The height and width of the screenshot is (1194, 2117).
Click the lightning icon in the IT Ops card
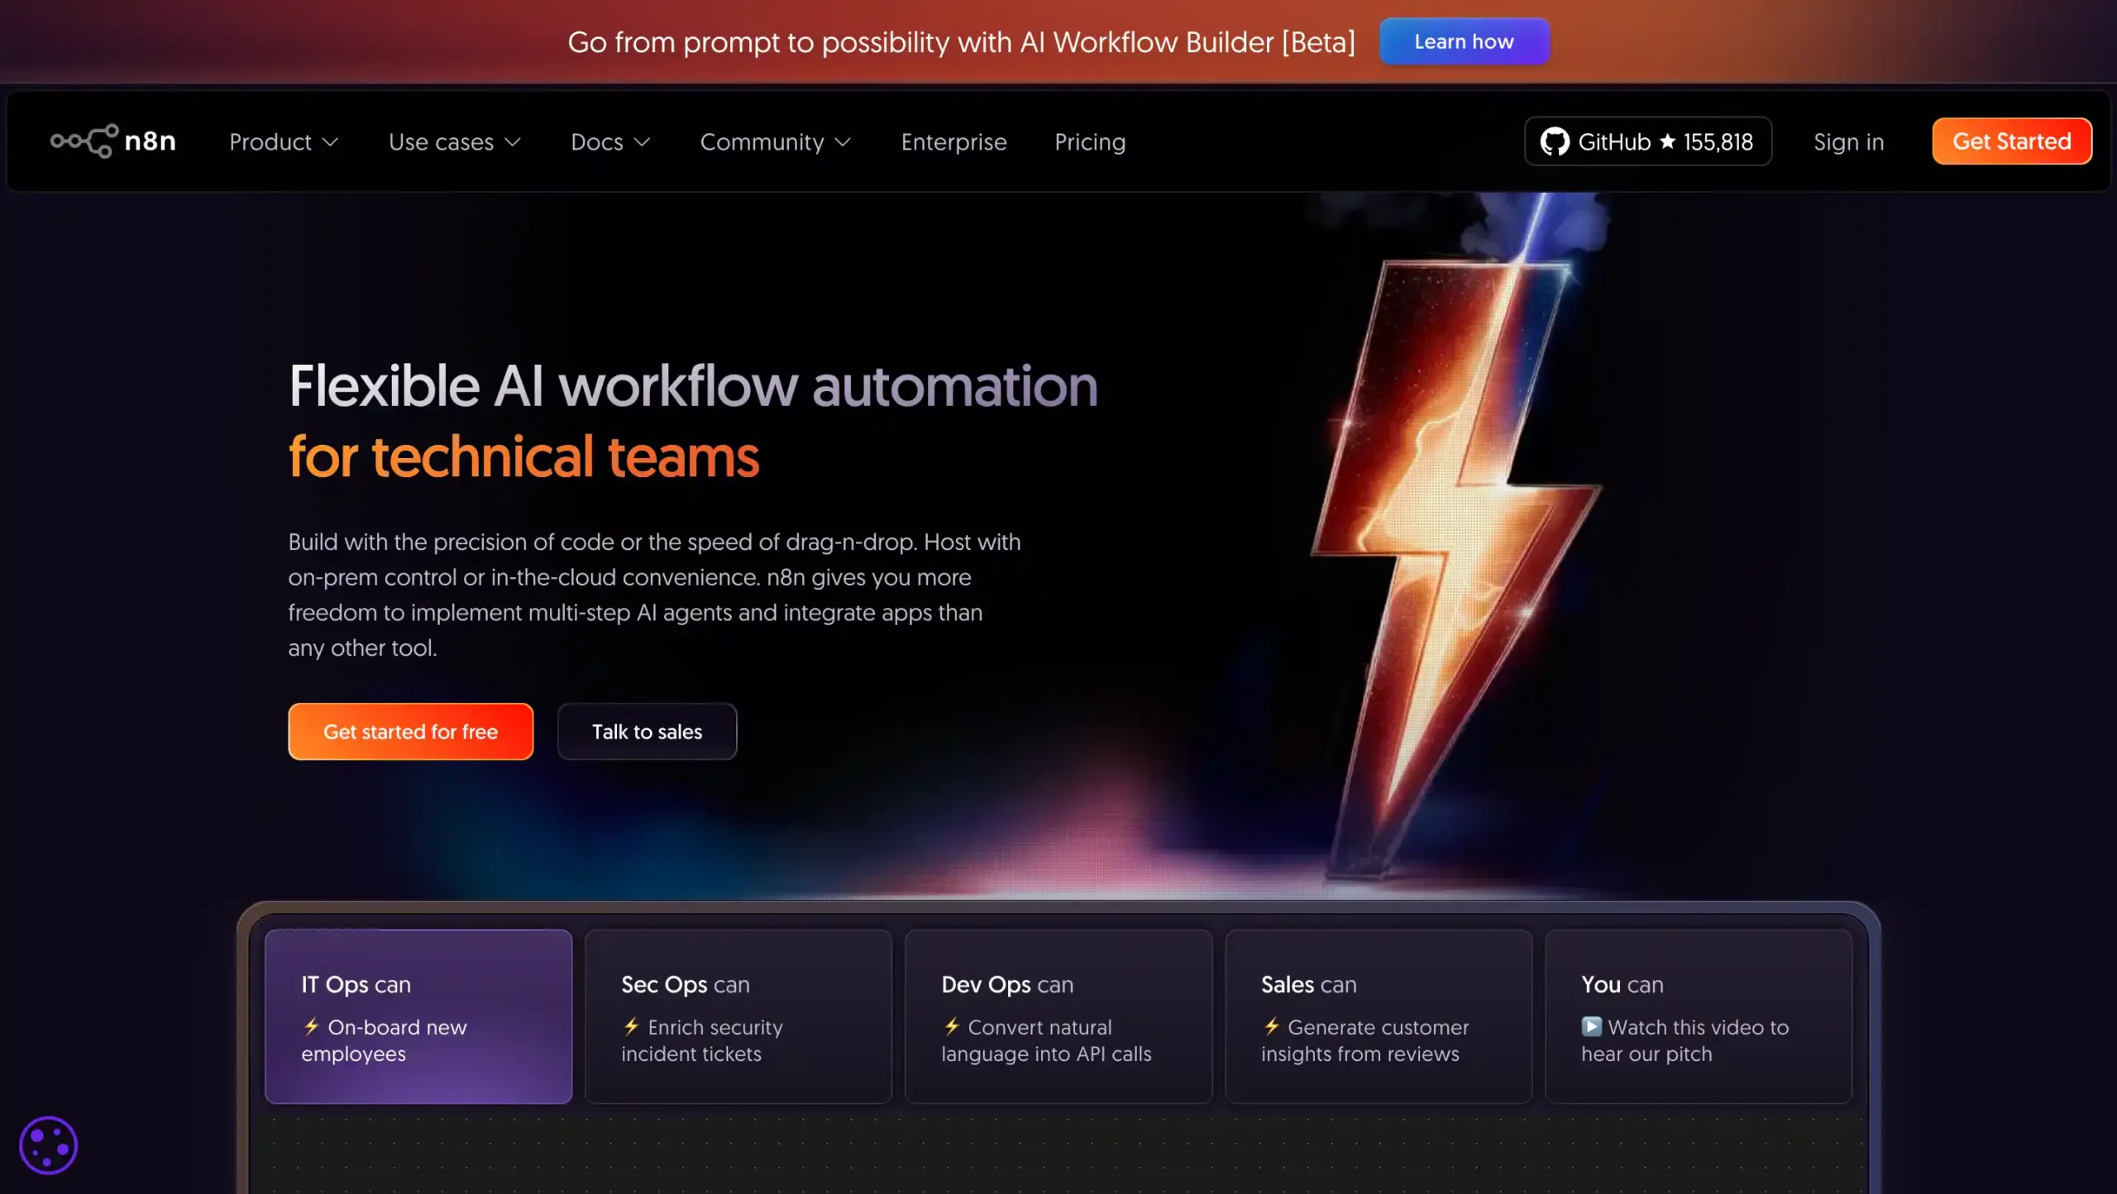click(x=311, y=1027)
